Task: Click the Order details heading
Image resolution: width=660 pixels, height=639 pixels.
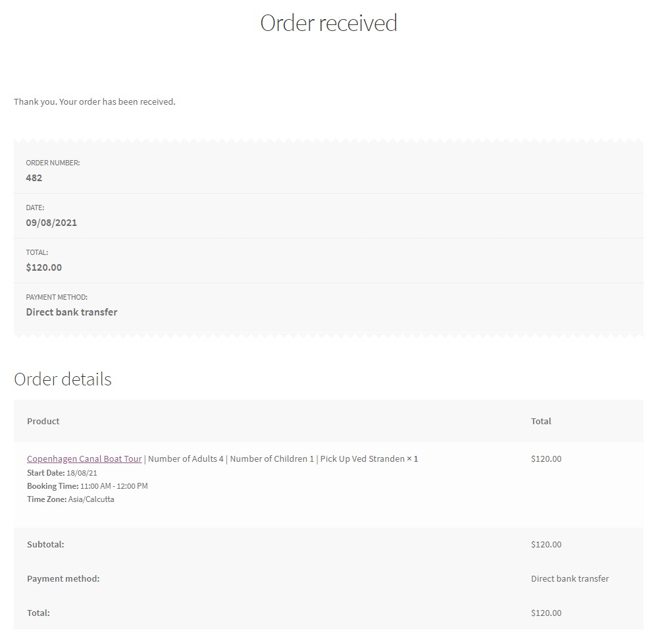Action: (x=63, y=379)
